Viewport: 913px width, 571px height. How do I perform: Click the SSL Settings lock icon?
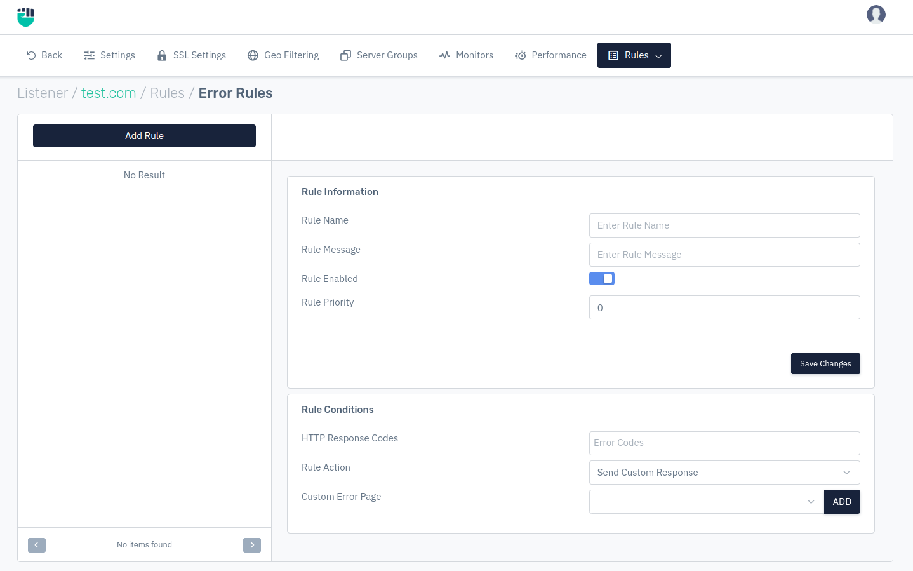tap(162, 55)
